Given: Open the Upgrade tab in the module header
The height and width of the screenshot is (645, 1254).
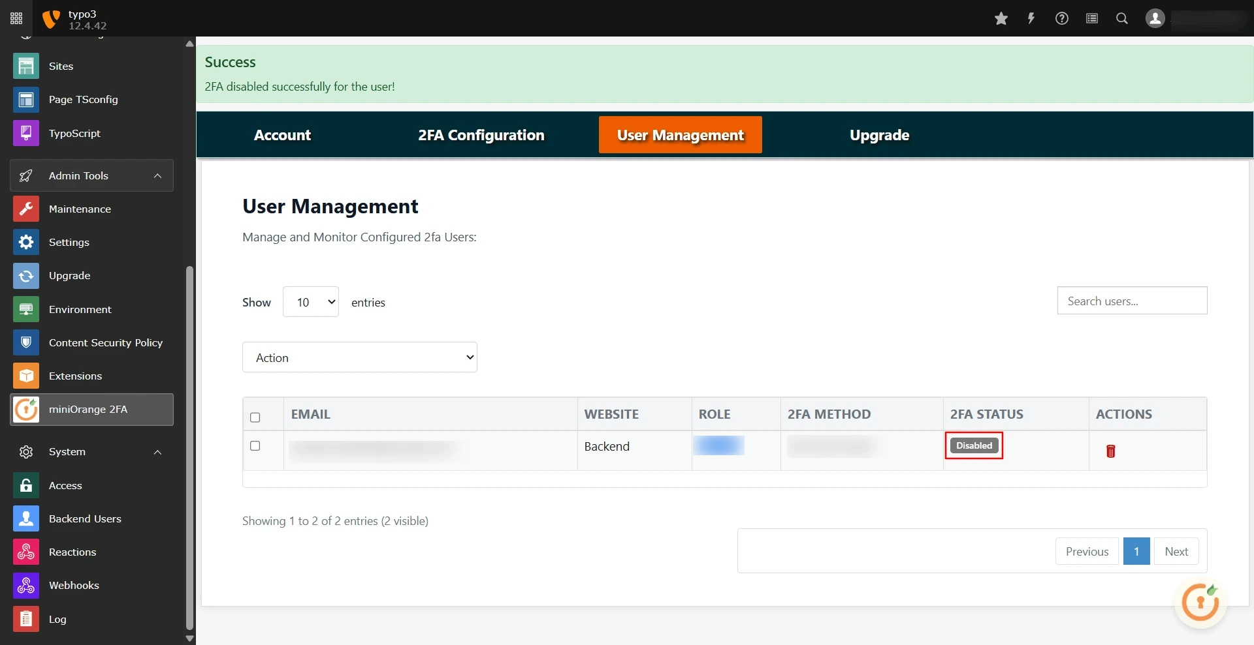Looking at the screenshot, I should click(x=879, y=135).
